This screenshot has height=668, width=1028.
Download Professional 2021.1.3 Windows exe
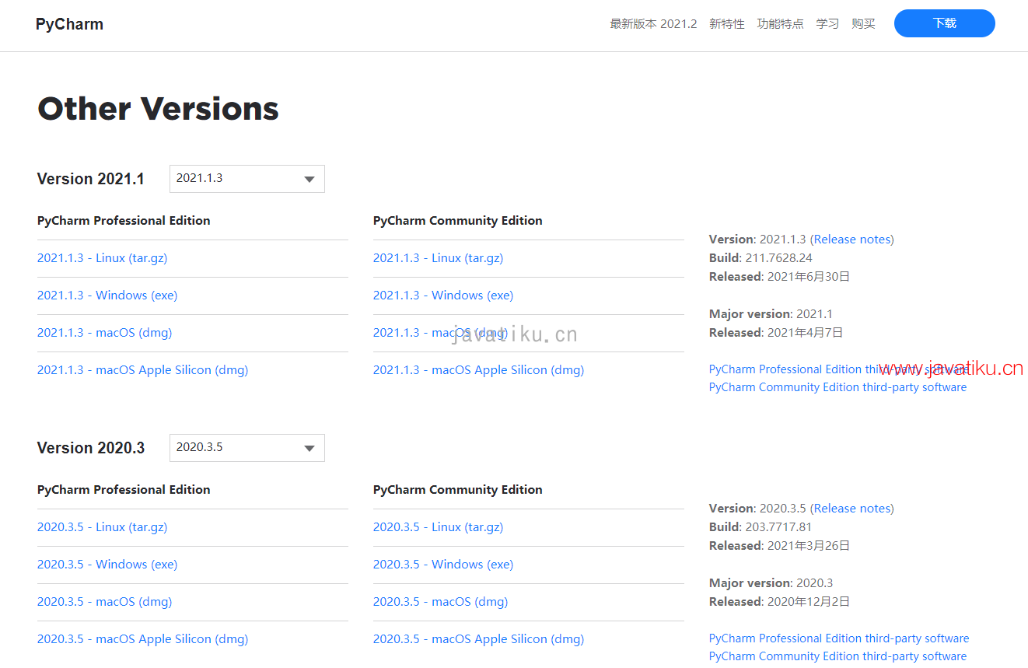point(107,296)
